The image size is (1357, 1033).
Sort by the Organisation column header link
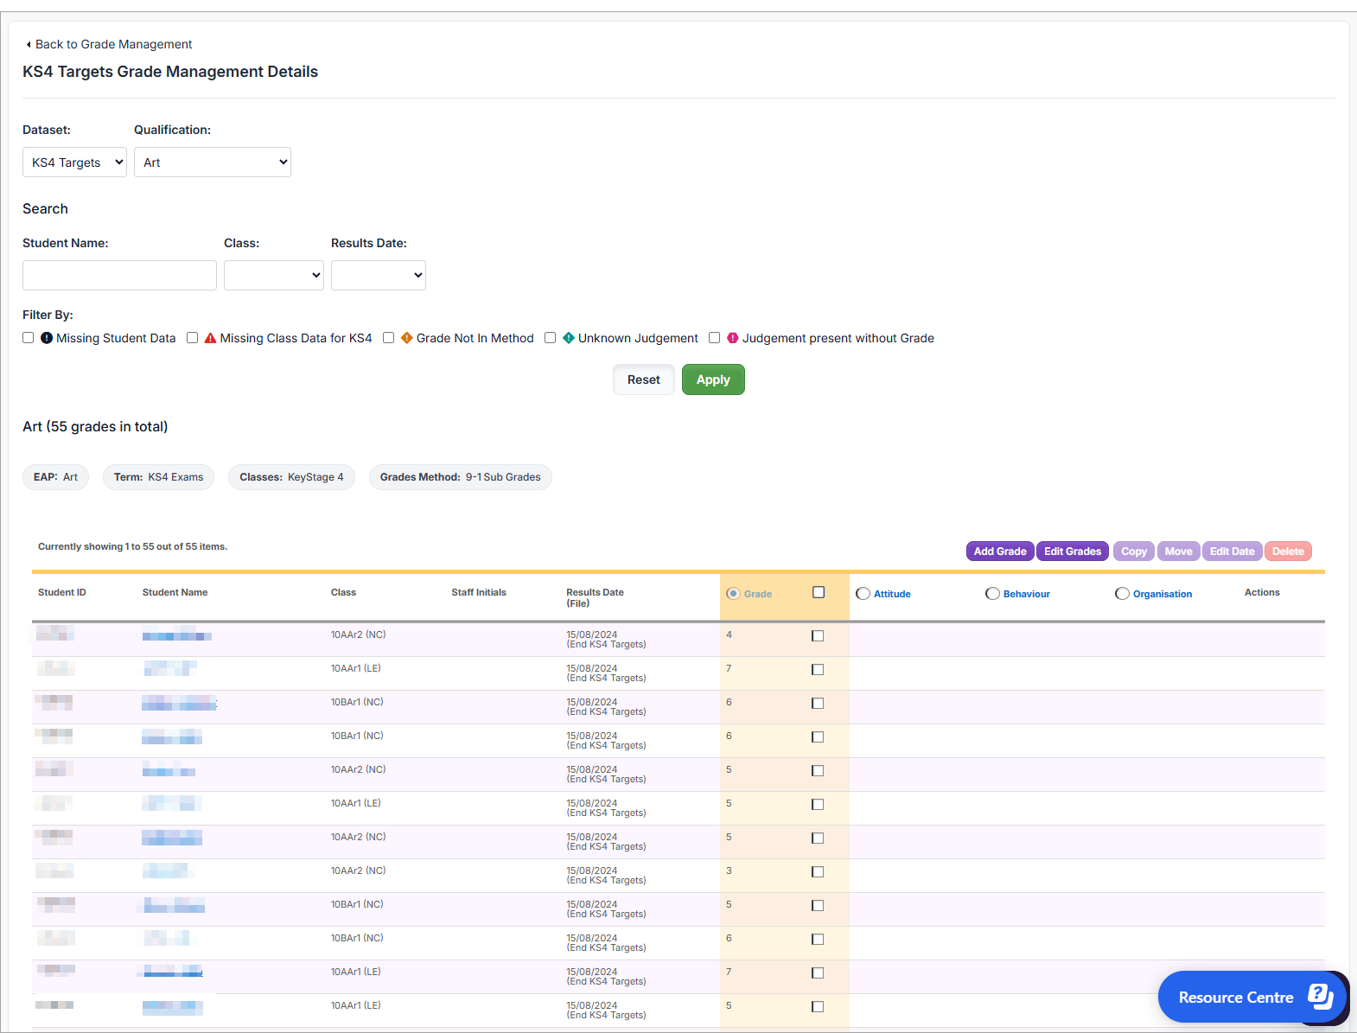point(1162,594)
